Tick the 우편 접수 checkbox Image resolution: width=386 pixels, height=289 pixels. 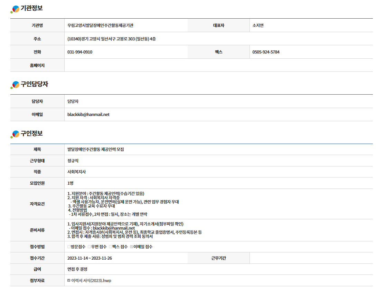pyautogui.click(x=89, y=247)
